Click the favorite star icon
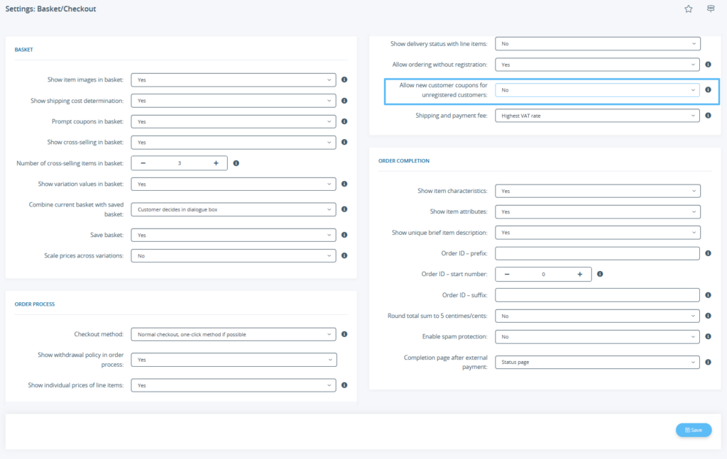The width and height of the screenshot is (727, 459). click(688, 9)
